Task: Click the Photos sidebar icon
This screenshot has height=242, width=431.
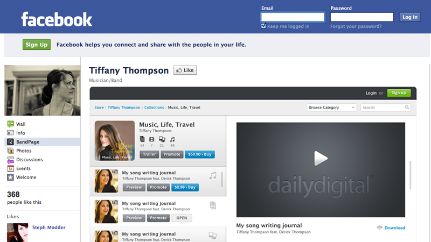Action: pyautogui.click(x=10, y=151)
